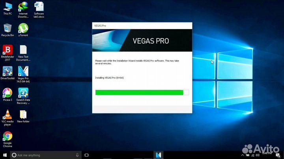This screenshot has width=284, height=159.
Task: Click the Ask me anything search box
Action: click(46, 155)
